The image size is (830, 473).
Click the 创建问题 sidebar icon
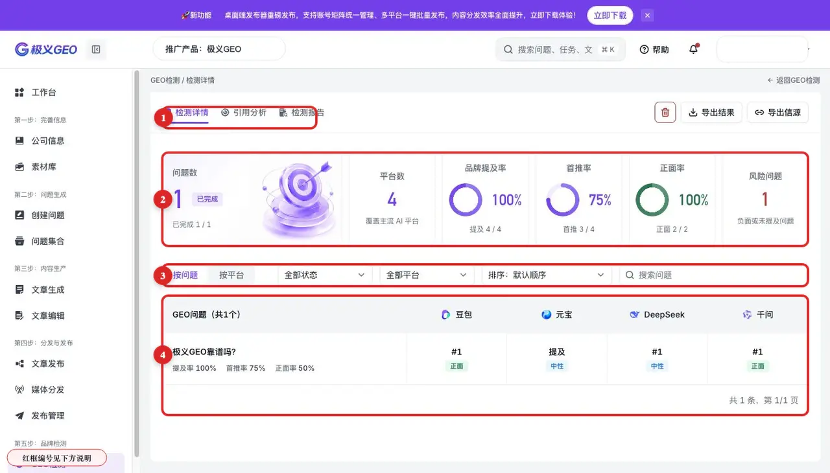pyautogui.click(x=19, y=215)
